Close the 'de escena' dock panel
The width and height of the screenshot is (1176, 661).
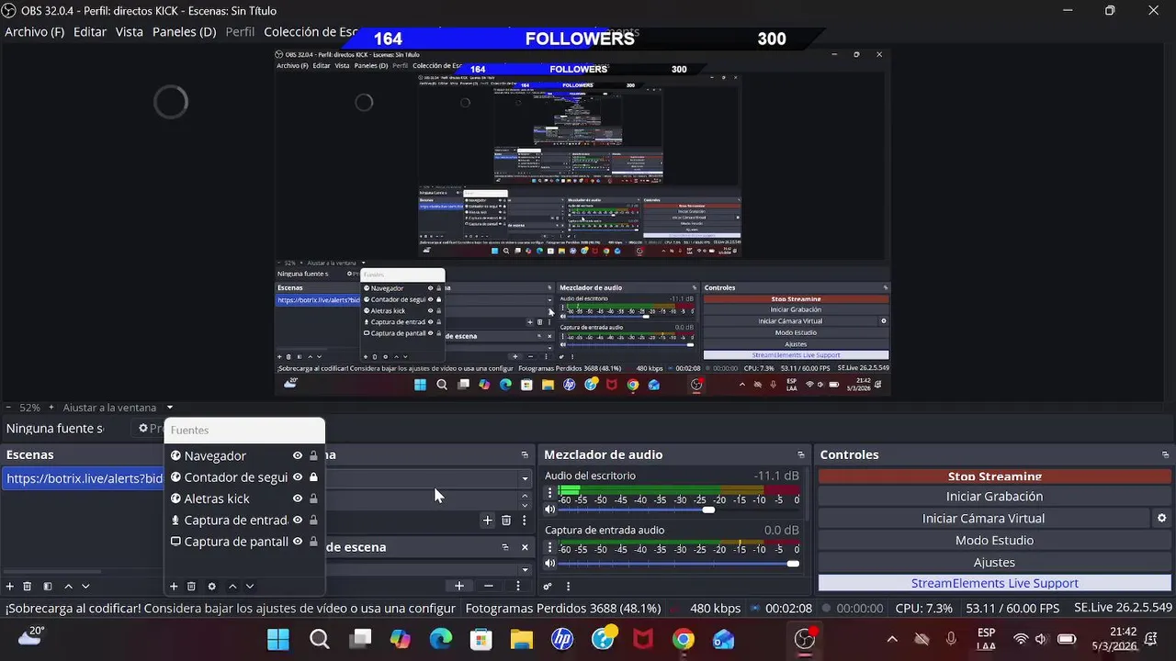[x=525, y=547]
